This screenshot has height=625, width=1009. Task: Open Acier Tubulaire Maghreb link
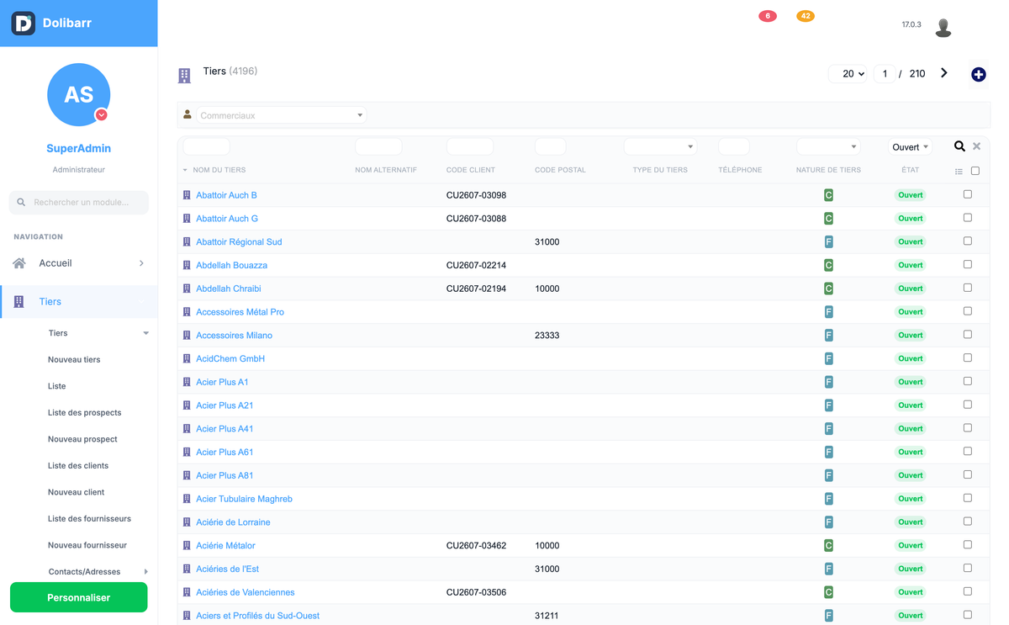(244, 499)
